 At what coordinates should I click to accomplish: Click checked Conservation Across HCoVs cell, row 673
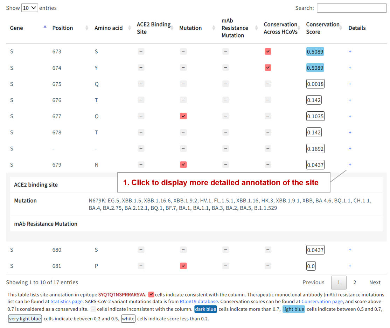pyautogui.click(x=268, y=52)
